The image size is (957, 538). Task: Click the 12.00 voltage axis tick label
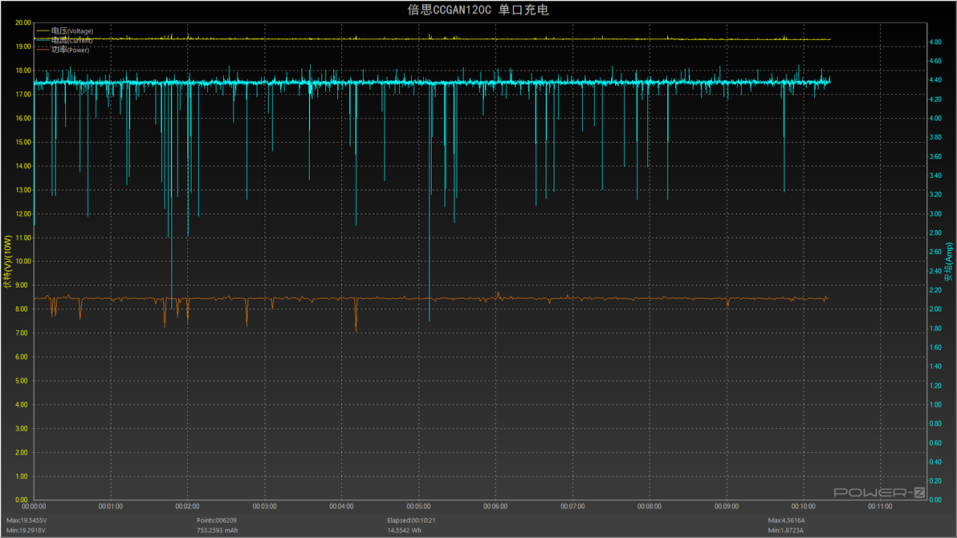[x=23, y=214]
